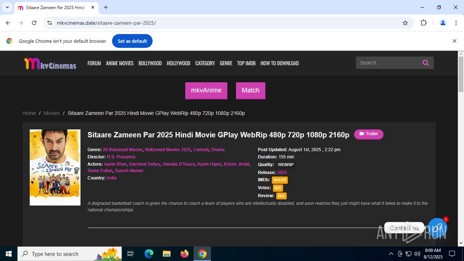This screenshot has height=261, width=464.
Task: Open the tab search dropdown arrow
Action: pos(7,7)
